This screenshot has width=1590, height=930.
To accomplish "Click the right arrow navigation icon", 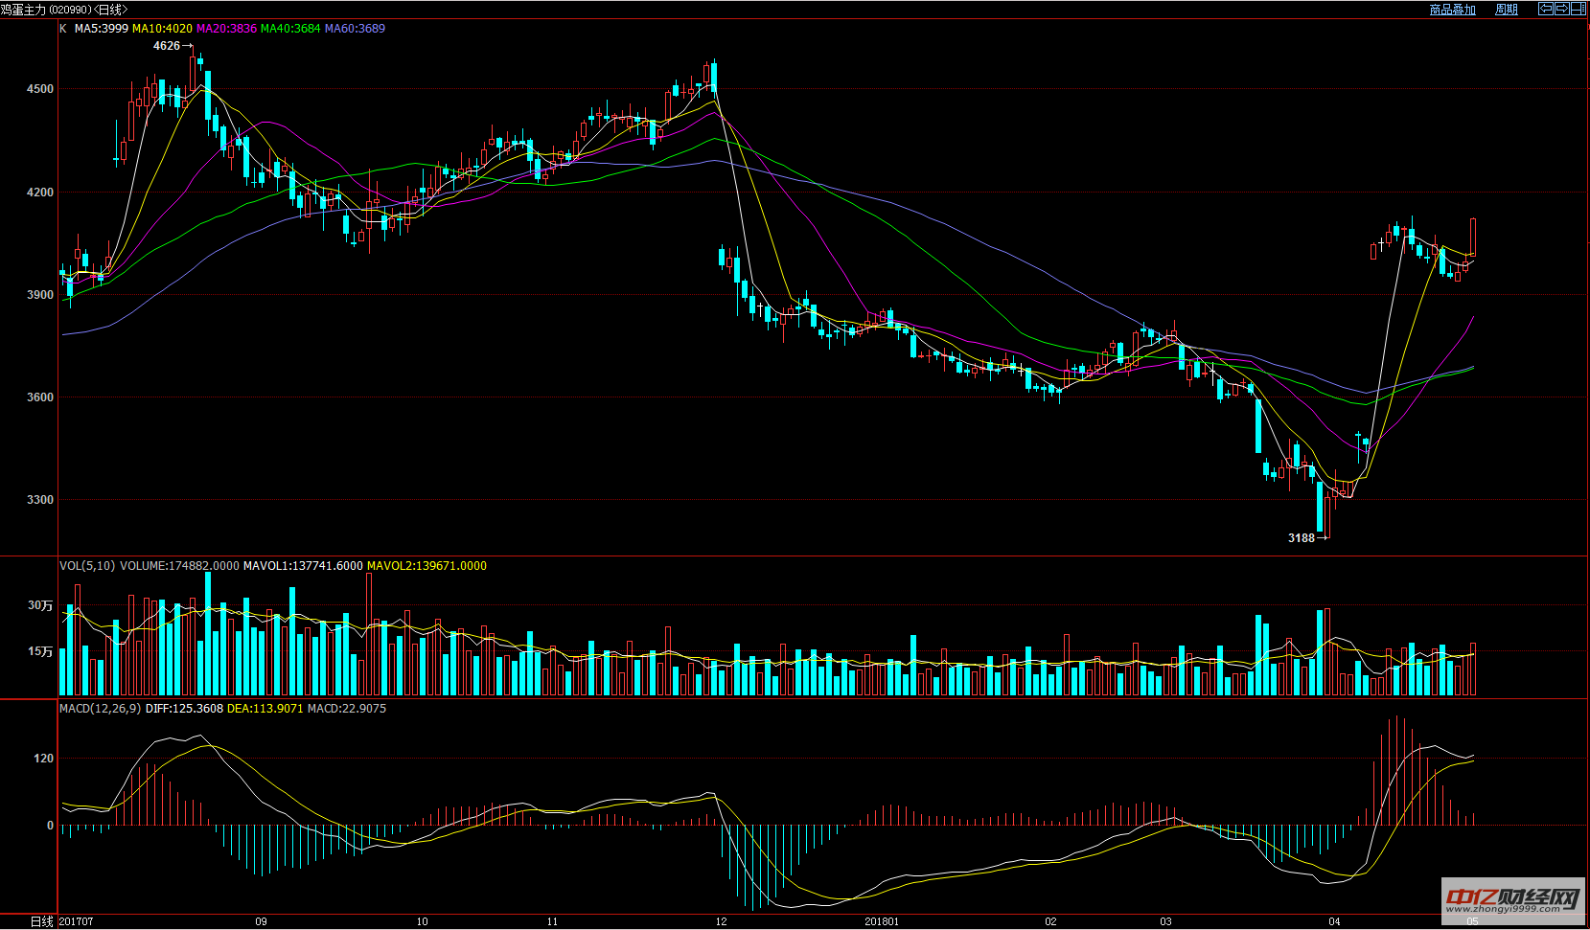I will point(1560,9).
